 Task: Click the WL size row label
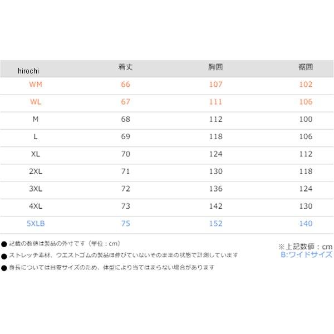click(x=36, y=102)
